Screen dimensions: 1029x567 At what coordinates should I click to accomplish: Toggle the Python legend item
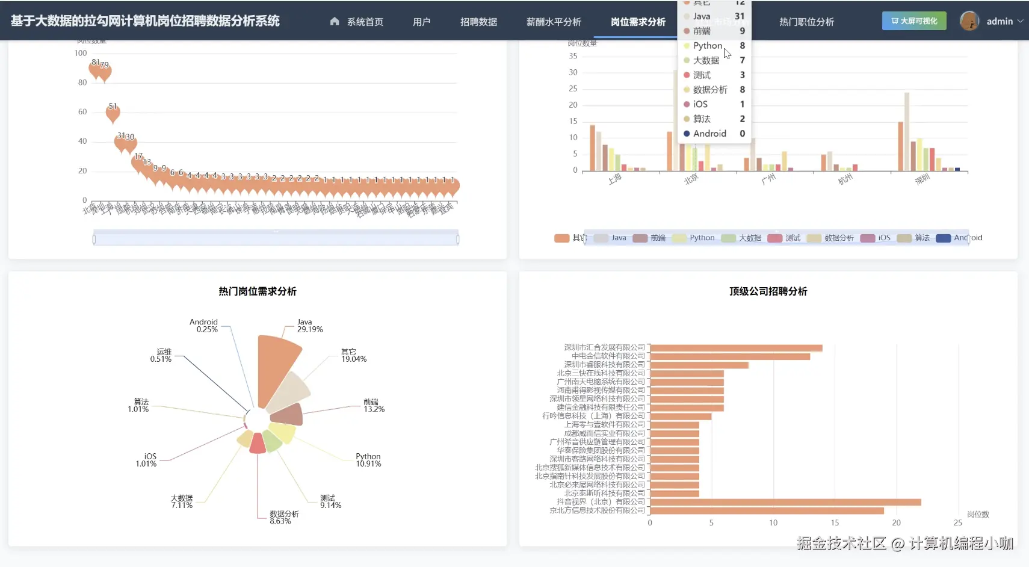(x=693, y=238)
